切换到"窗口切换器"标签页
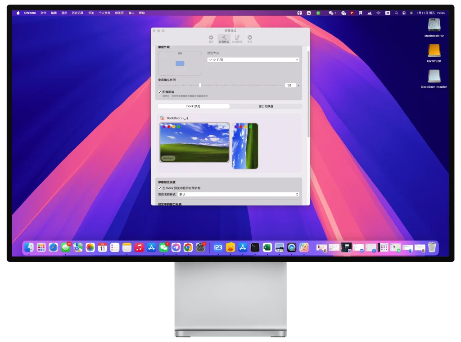This screenshot has height=342, width=461. point(266,106)
